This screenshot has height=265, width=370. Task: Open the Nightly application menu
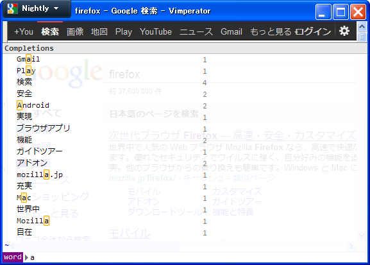37,9
